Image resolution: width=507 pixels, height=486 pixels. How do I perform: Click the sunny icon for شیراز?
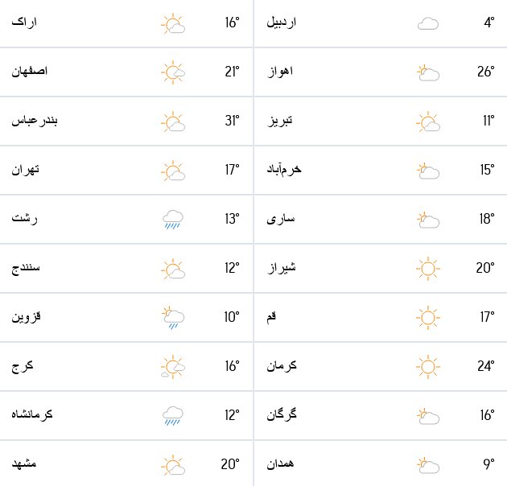coord(427,268)
